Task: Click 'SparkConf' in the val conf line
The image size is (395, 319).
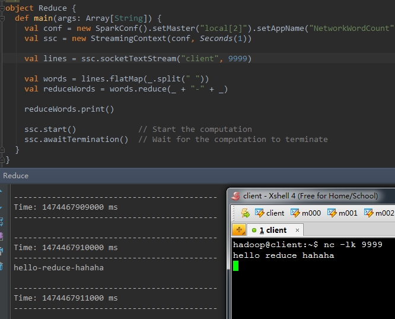Action: point(117,29)
